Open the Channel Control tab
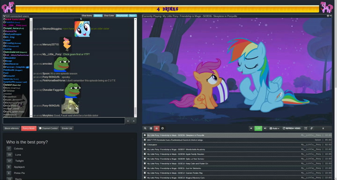The image size is (337, 180). (48, 128)
